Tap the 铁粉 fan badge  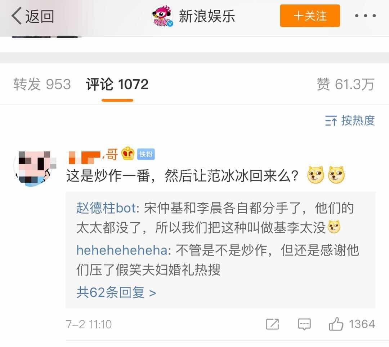pyautogui.click(x=146, y=154)
